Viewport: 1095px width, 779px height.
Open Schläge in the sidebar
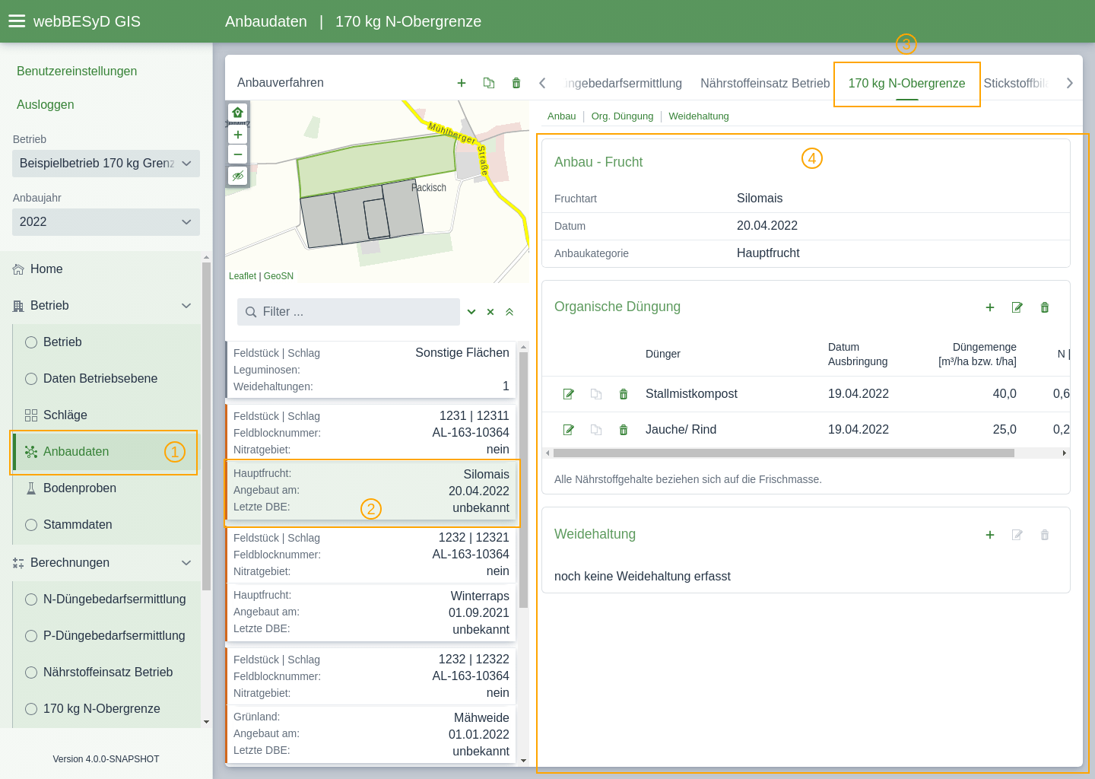(107, 415)
